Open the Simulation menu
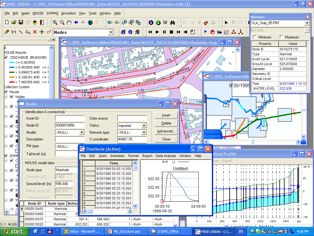The image size is (314, 236). [x=68, y=13]
